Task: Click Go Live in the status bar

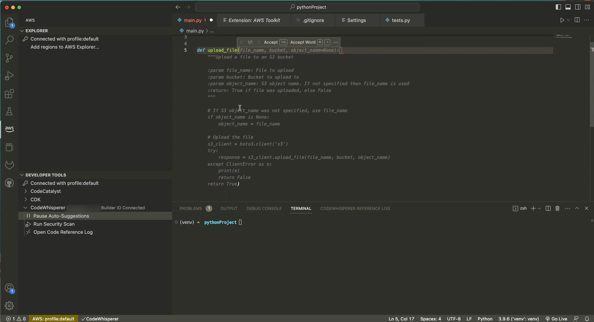Action: 556,319
